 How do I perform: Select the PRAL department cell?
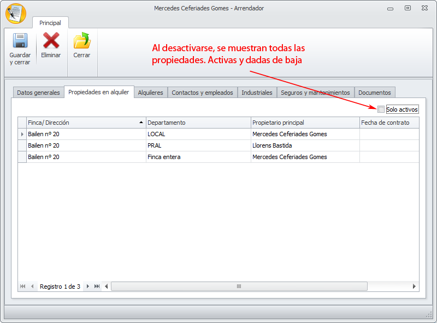click(x=198, y=145)
